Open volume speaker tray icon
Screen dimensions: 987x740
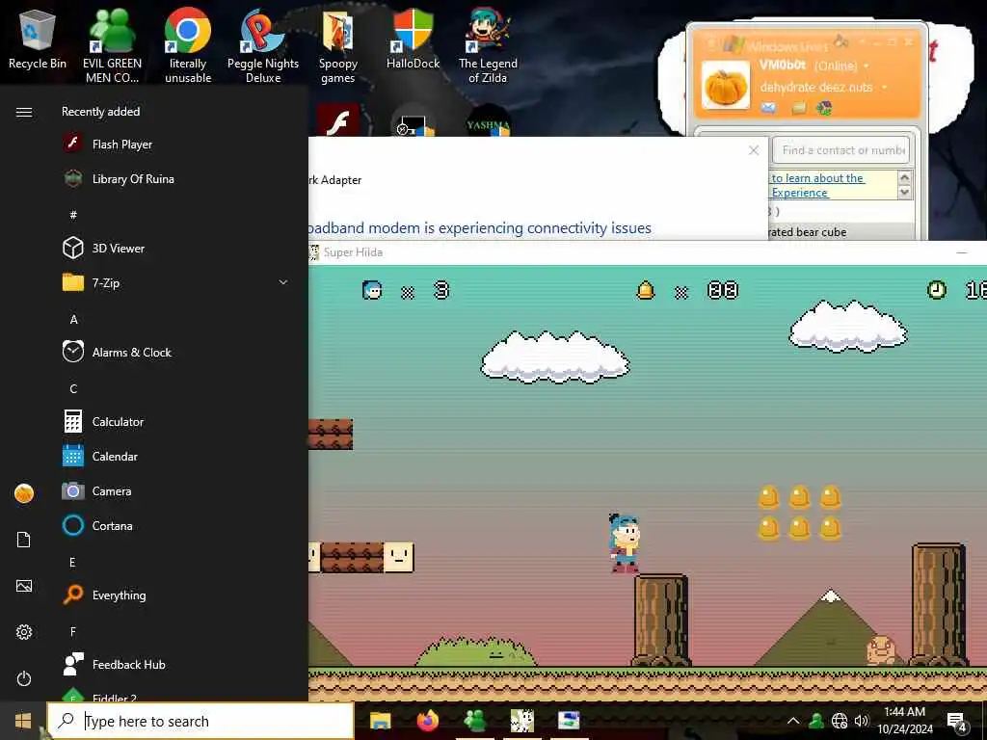[862, 721]
